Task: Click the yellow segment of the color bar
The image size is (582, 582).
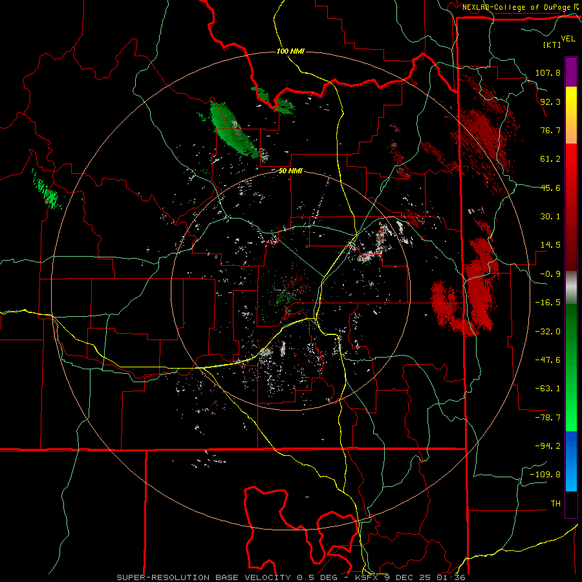Action: (x=571, y=115)
